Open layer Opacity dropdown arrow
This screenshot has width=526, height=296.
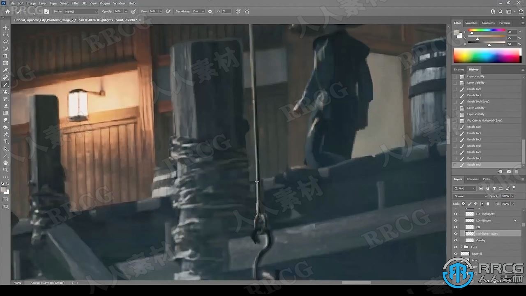tap(512, 196)
